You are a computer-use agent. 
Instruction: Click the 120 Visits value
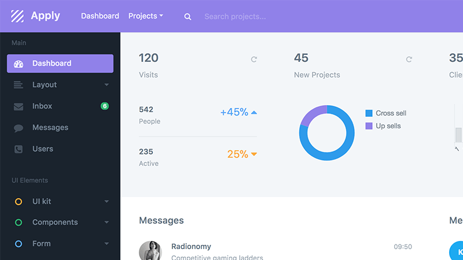[149, 58]
